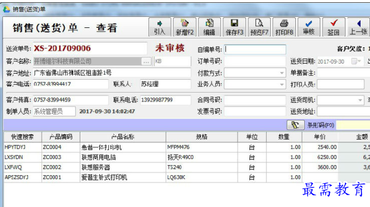
Task: Expand the 付款方式 payment method dropdown
Action: pos(281,73)
